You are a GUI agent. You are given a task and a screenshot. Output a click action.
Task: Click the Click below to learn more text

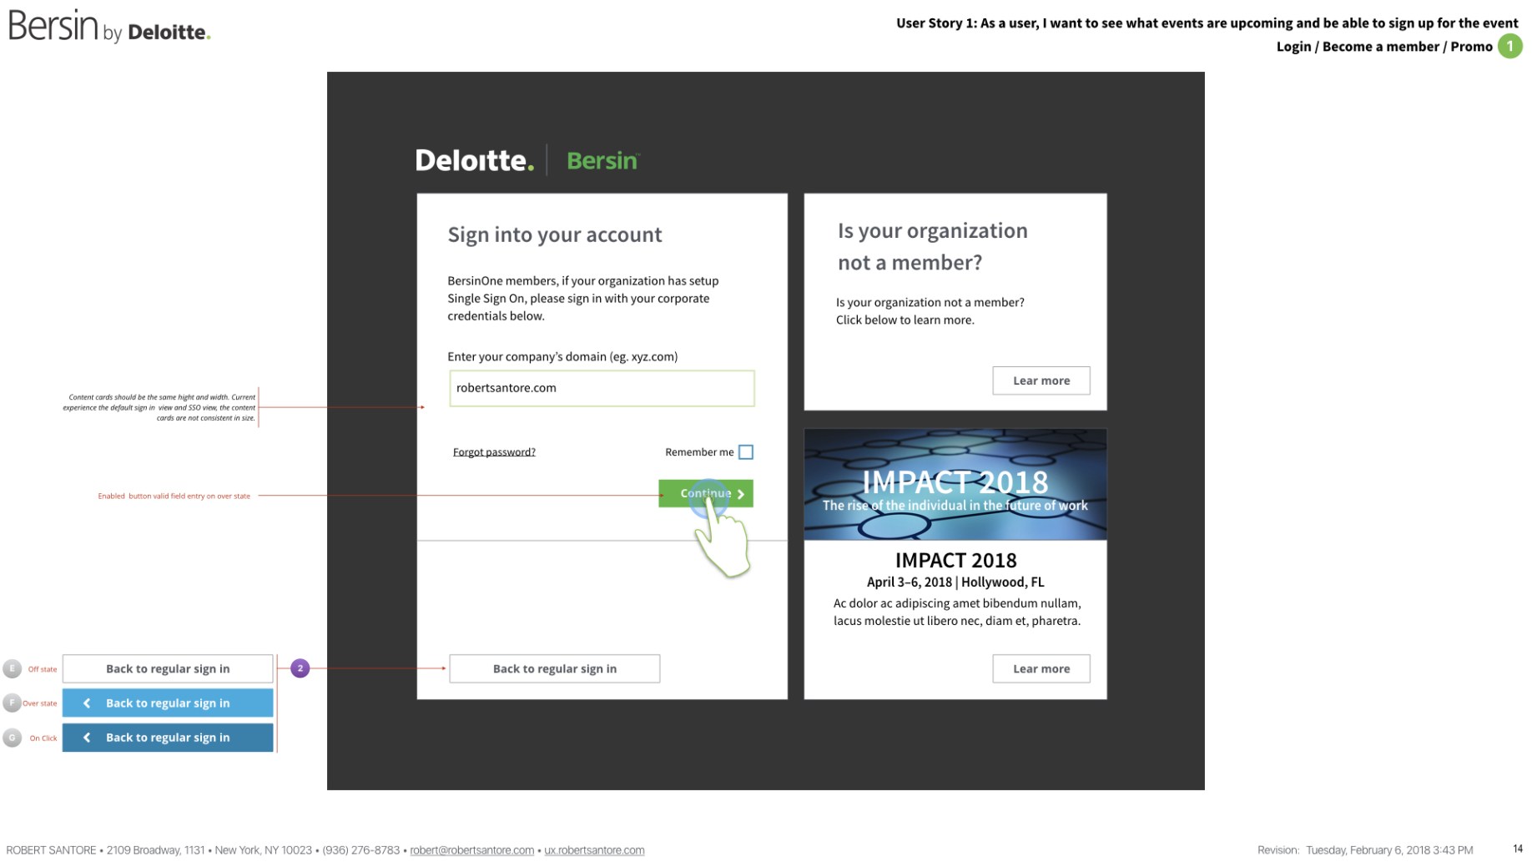pyautogui.click(x=905, y=320)
